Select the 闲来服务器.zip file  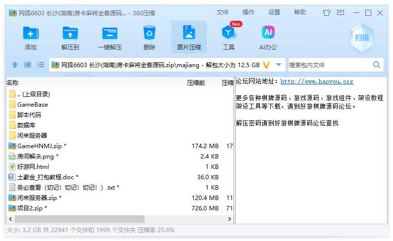120,198
